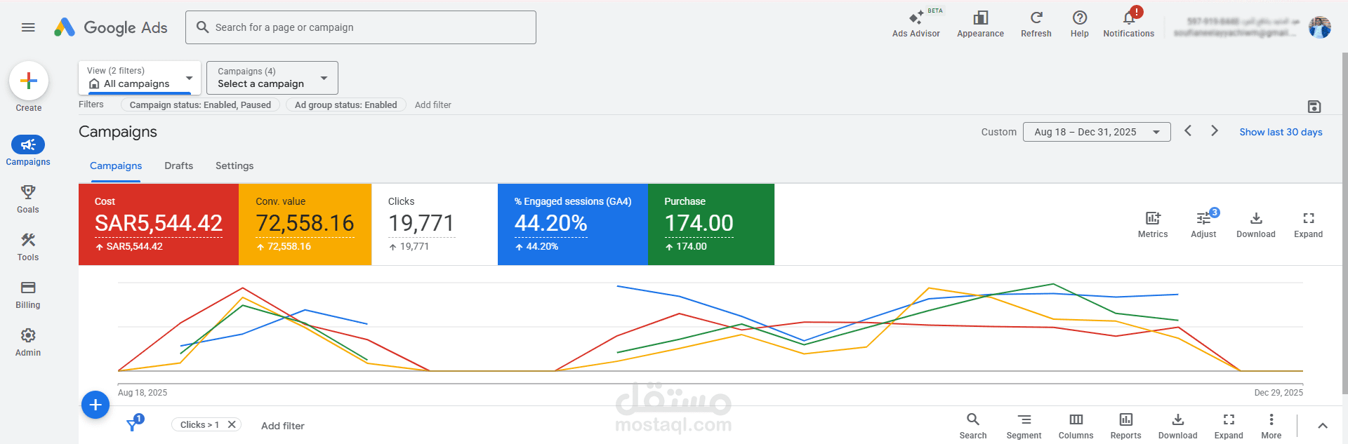Expand the chart to full screen
This screenshot has height=444, width=1348.
[x=1309, y=224]
